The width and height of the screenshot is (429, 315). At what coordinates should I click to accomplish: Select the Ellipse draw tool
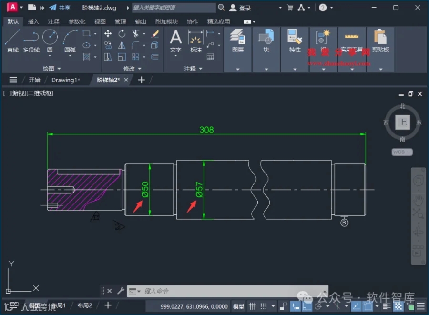coord(86,45)
